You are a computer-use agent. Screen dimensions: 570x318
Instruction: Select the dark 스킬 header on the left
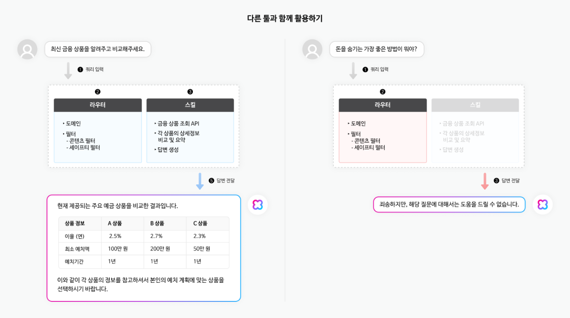point(190,105)
